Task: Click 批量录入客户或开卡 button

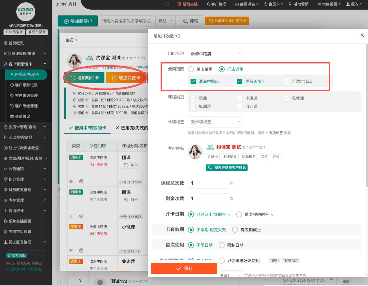Action: pos(227,21)
